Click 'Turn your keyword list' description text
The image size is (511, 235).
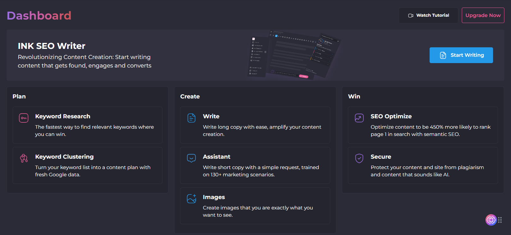click(x=93, y=171)
